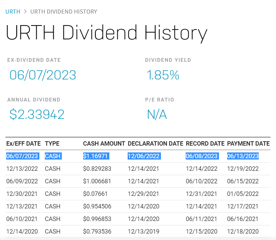Screen dimensions: 276x240
Task: Click the TYPE column header
Action: [52, 144]
